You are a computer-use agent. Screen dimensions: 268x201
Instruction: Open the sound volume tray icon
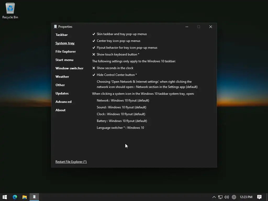click(227, 197)
